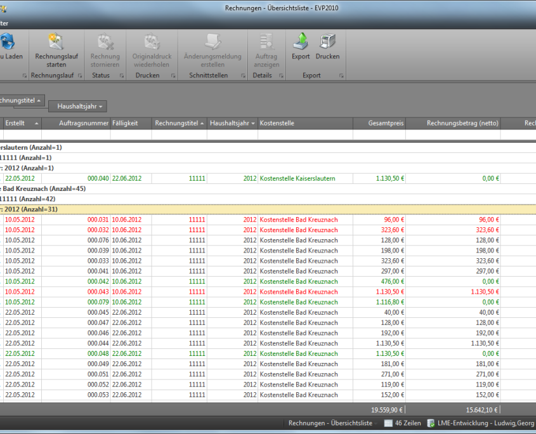Click order number 000.032 cell

click(x=76, y=230)
